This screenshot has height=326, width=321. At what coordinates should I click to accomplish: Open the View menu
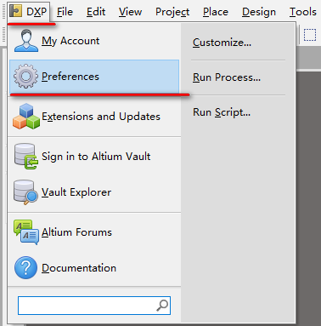[x=130, y=12]
